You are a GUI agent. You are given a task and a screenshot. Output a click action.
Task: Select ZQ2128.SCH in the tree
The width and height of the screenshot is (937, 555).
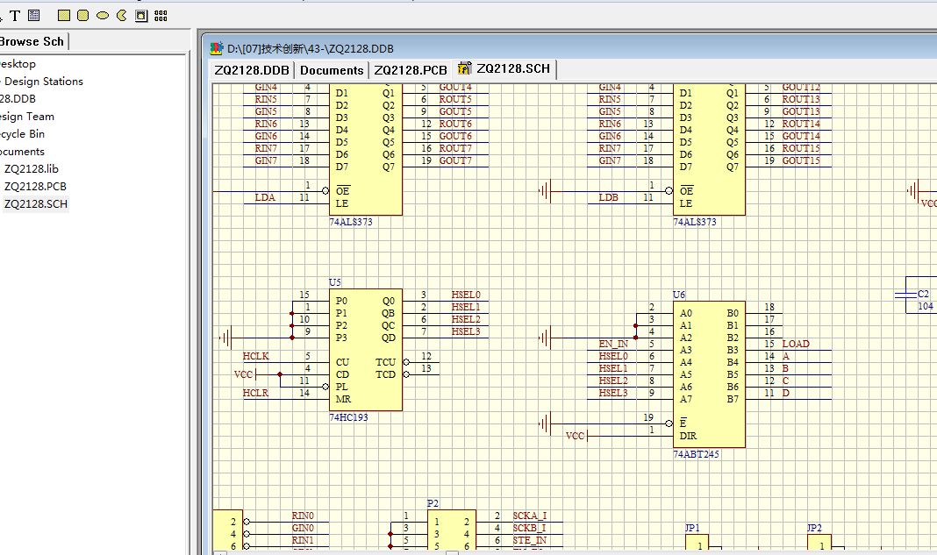click(x=36, y=203)
